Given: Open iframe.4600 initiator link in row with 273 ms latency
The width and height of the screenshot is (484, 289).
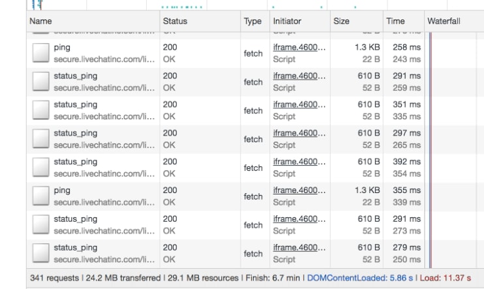Looking at the screenshot, I should (299, 219).
